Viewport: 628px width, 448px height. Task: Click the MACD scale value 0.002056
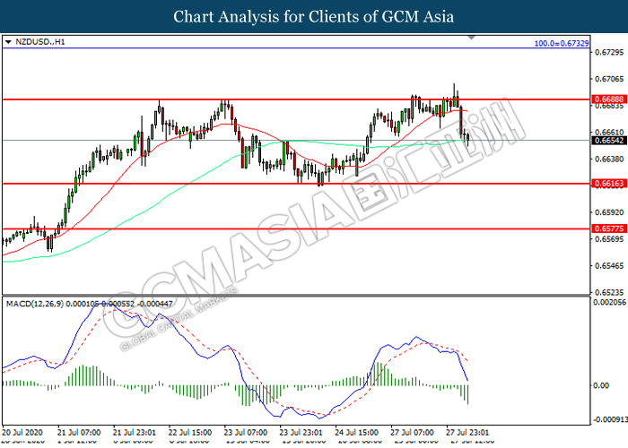[609, 303]
